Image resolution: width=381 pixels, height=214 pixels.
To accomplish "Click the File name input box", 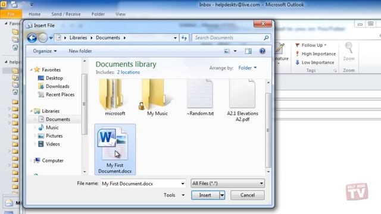I will pyautogui.click(x=140, y=184).
